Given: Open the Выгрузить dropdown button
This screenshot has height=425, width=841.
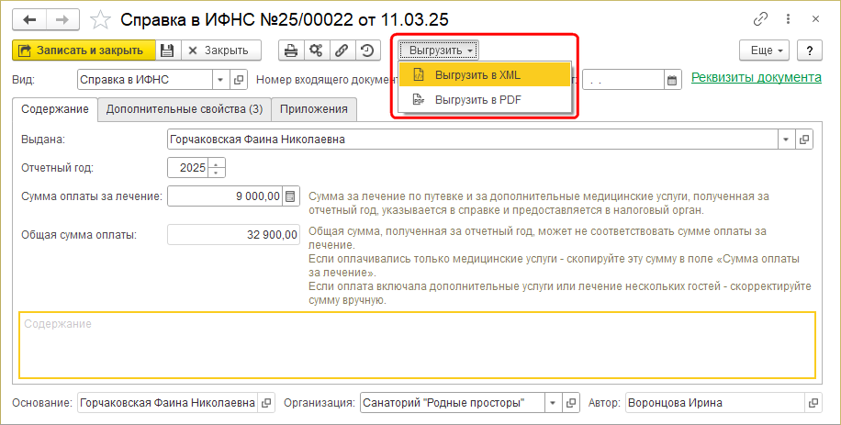Looking at the screenshot, I should click(439, 50).
